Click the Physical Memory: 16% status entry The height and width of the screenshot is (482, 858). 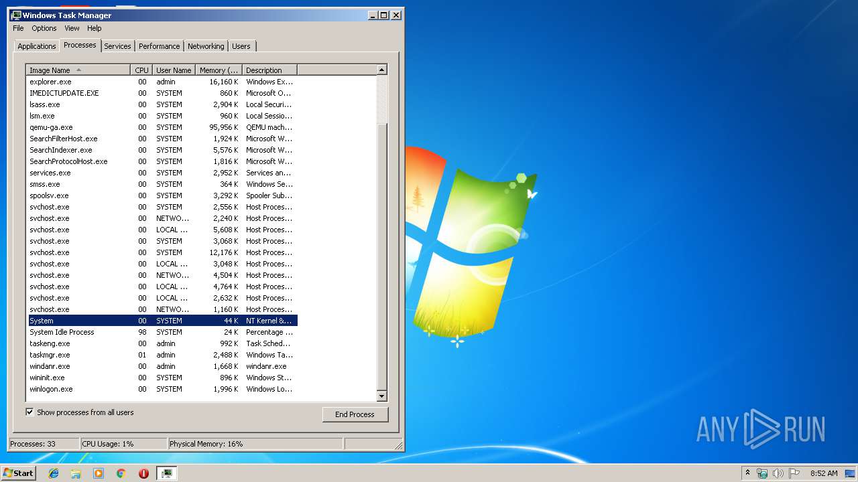[x=255, y=444]
